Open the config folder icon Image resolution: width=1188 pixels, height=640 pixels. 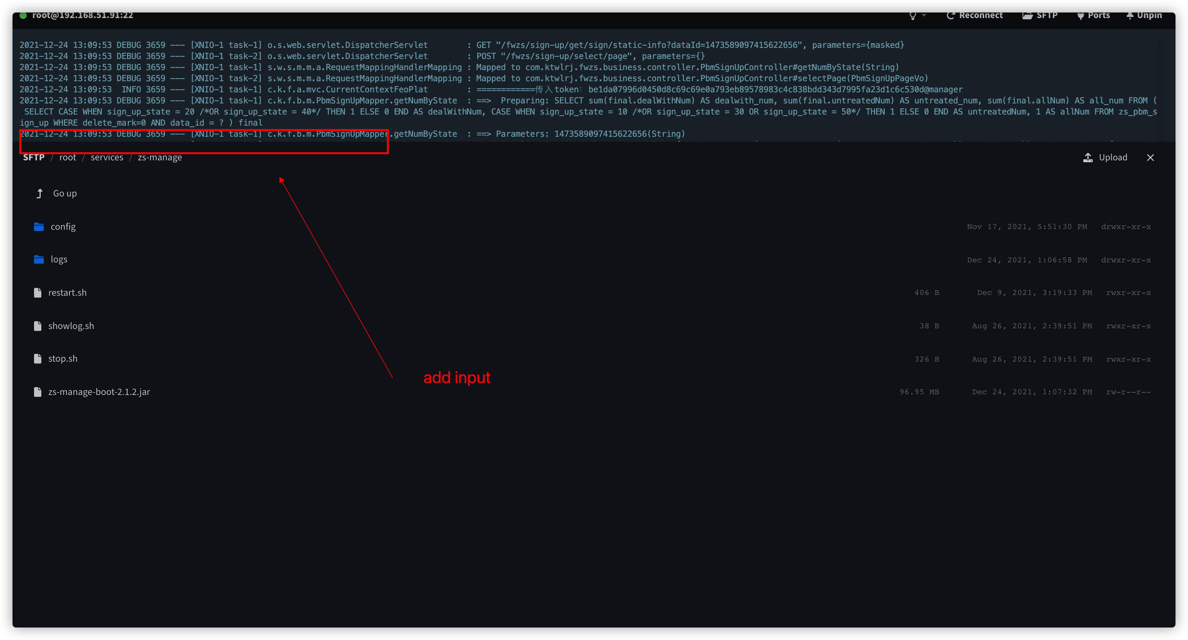tap(39, 226)
